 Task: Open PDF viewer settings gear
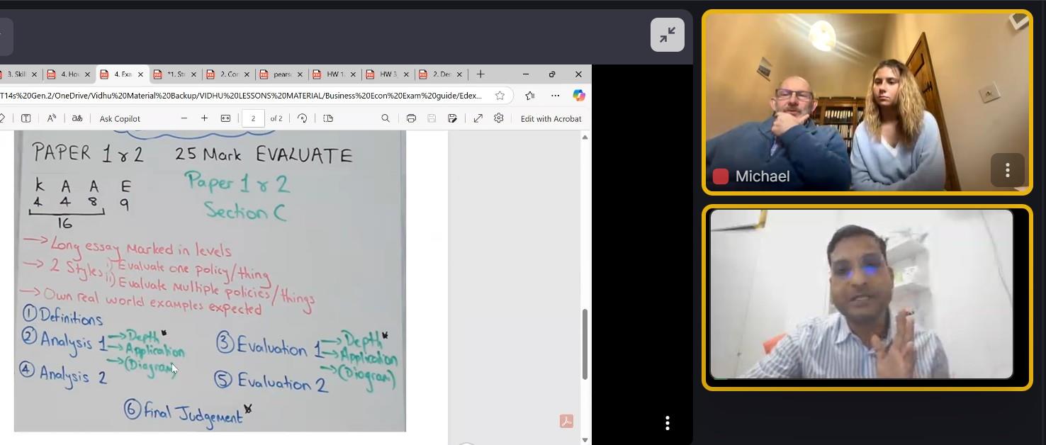click(499, 118)
